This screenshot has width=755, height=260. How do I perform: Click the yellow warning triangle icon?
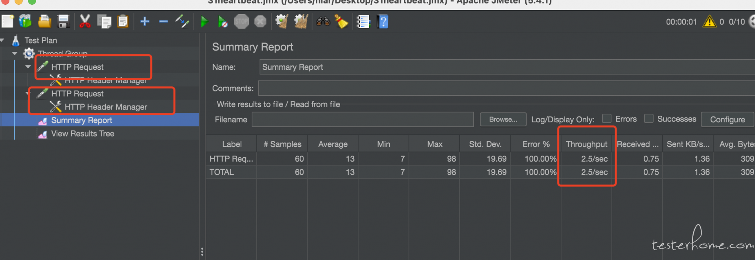click(709, 22)
